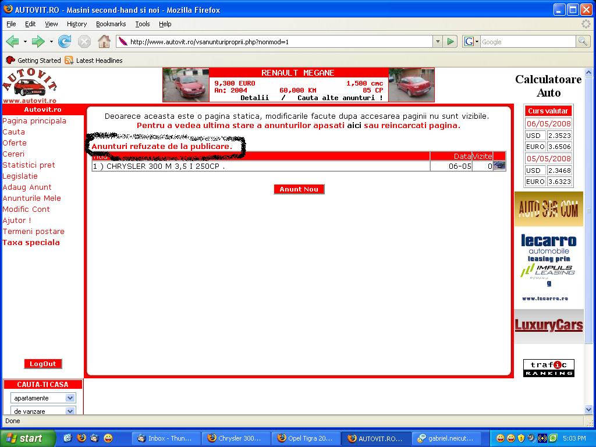Image resolution: width=596 pixels, height=447 pixels.
Task: Click the LogOut button
Action: tap(42, 364)
